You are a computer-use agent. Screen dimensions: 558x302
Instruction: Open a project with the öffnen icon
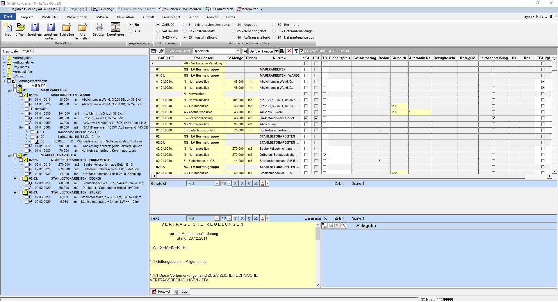(20, 28)
